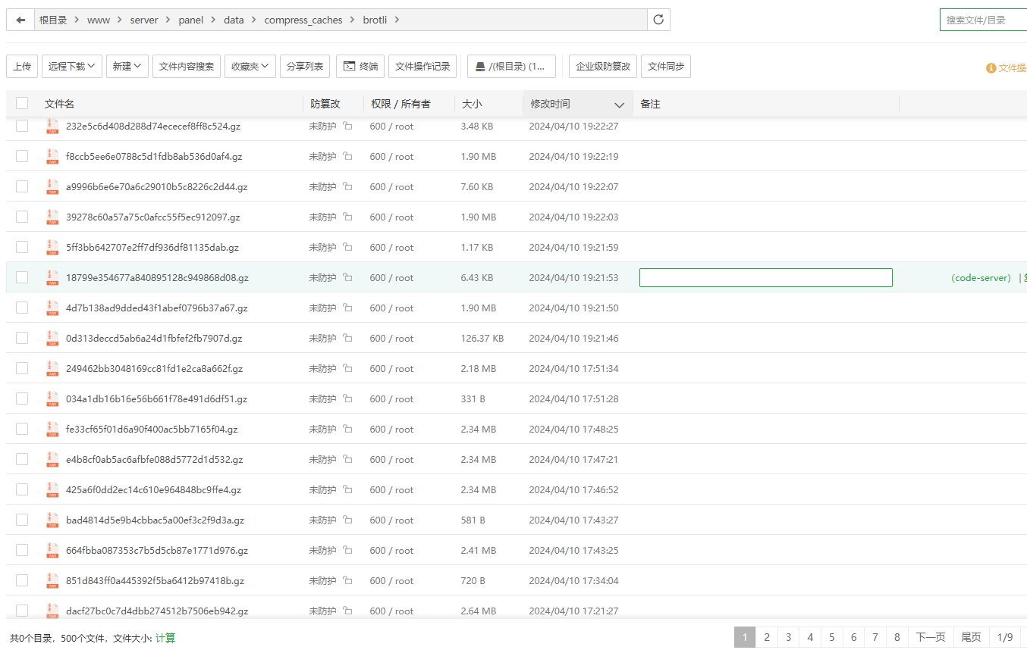Viewport: 1027px width, 650px height.
Task: Click the lock icon for 425a6f0dd2ec14c610e964848bc9ffe4.gz
Action: pyautogui.click(x=347, y=489)
